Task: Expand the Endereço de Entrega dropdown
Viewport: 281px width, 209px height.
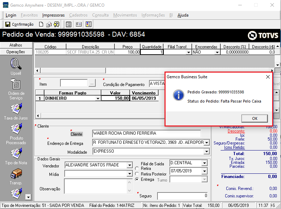Action: point(207,142)
